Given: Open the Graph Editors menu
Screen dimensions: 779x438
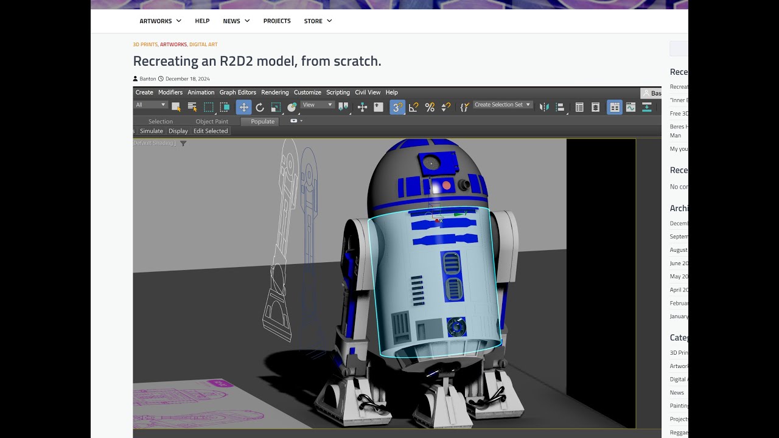Looking at the screenshot, I should (238, 92).
